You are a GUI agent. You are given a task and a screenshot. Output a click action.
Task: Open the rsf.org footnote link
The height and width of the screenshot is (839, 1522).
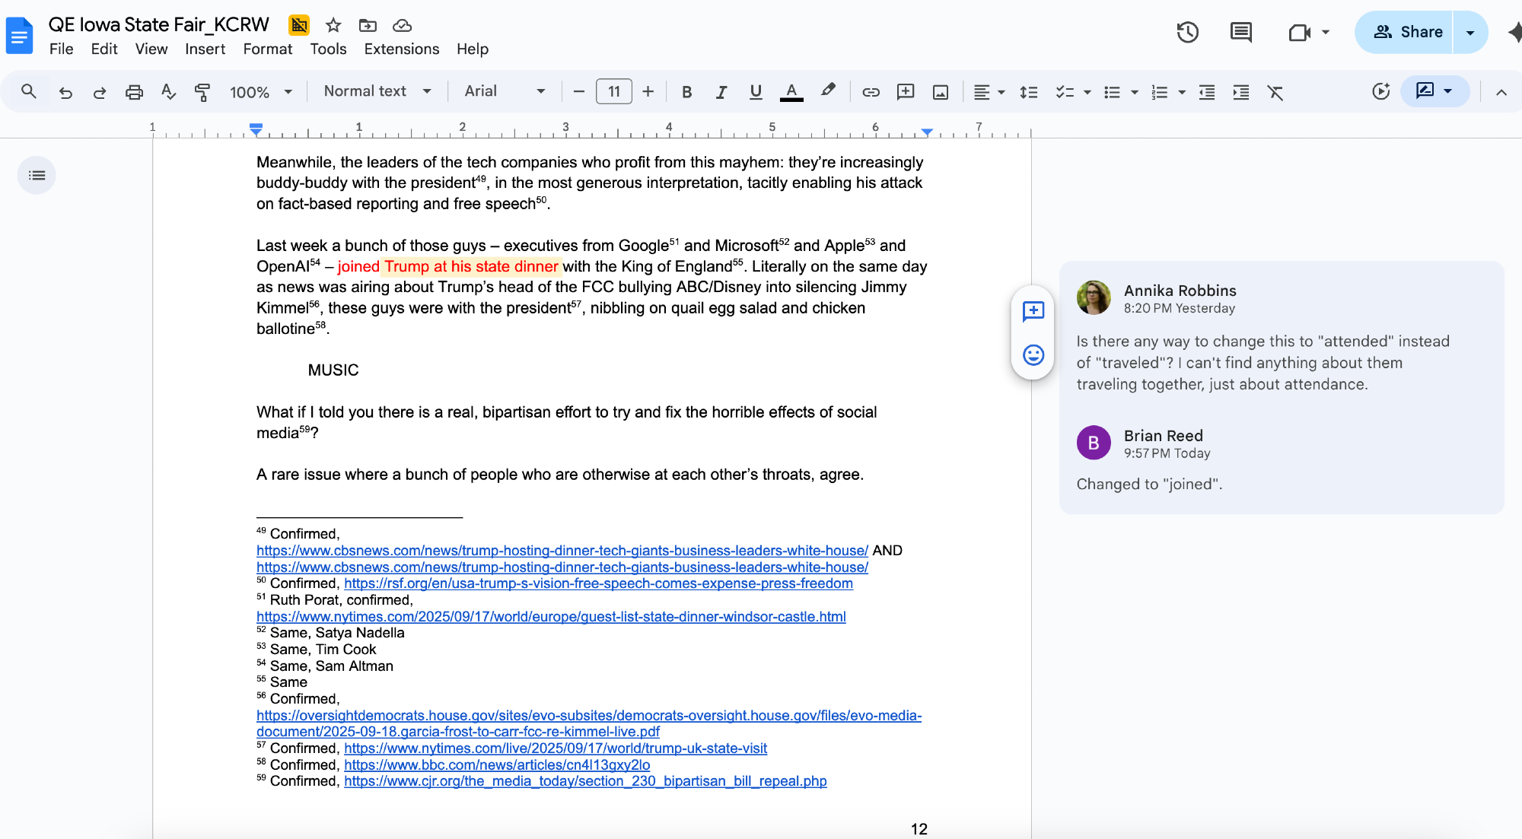click(598, 583)
